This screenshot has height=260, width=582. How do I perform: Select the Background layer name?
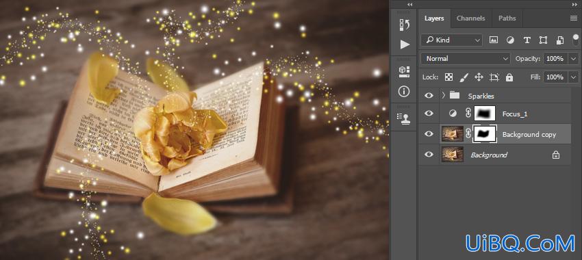tap(488, 155)
